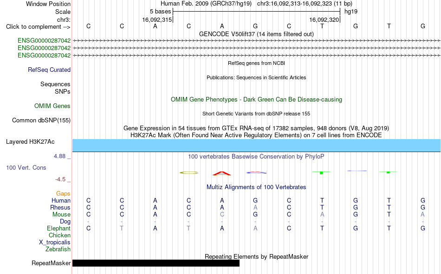This screenshot has height=274, width=441.
Task: Click the '5 bases' scale label
Action: pos(160,12)
